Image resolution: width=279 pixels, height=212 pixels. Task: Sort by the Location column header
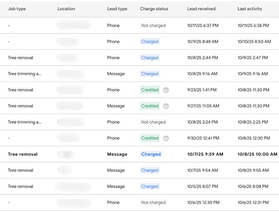coord(66,9)
